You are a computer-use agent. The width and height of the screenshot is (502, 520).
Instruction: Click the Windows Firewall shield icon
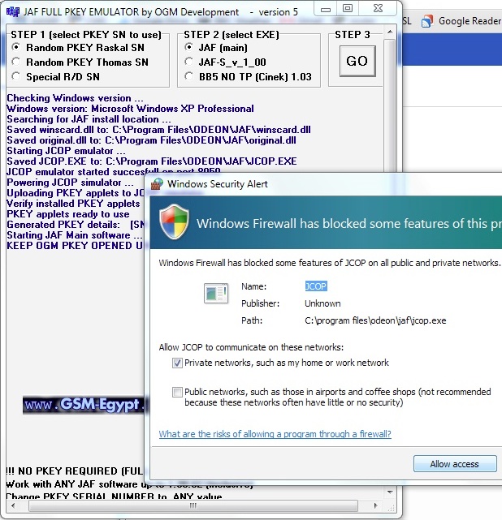point(174,221)
